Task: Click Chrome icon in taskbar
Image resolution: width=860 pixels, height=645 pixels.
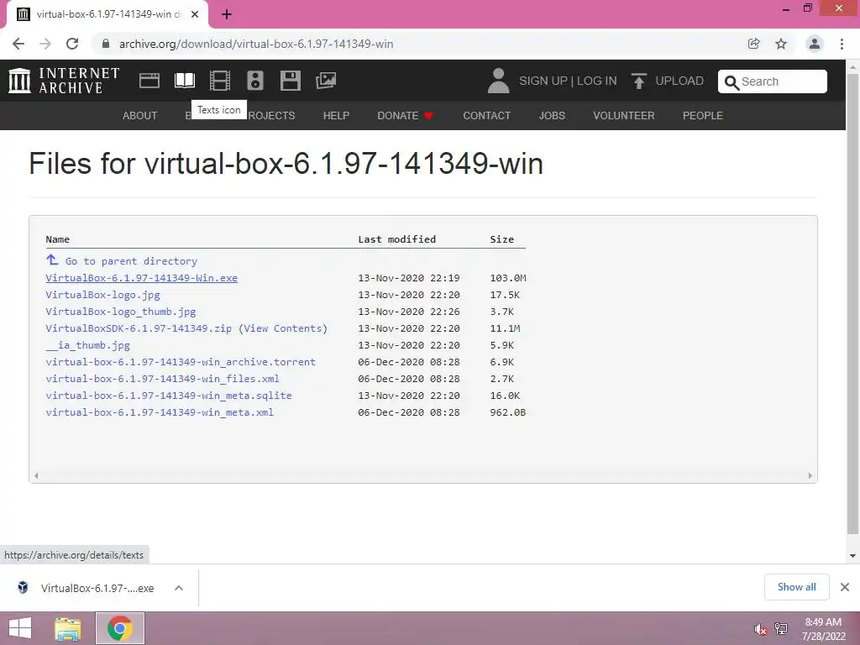Action: coord(120,628)
